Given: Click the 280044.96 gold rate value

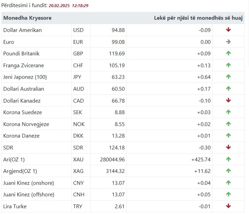Looking at the screenshot, I should (x=112, y=159).
